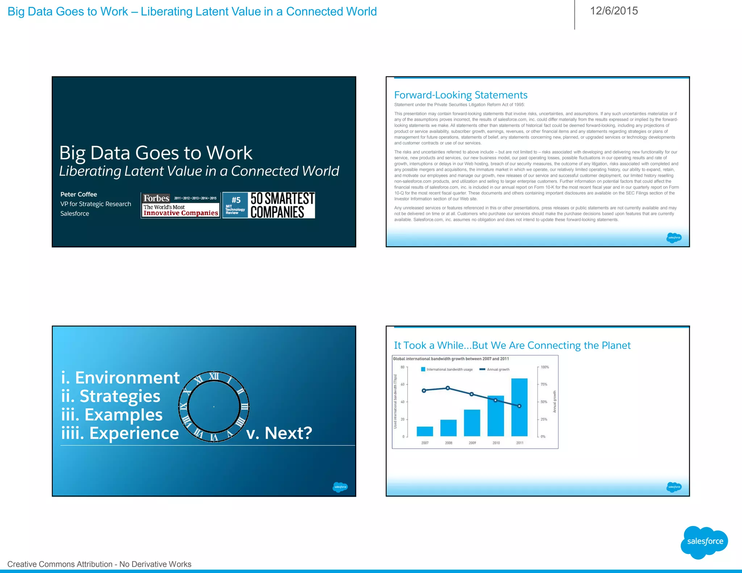Click the header presentation title text
This screenshot has width=742, height=573.
(x=192, y=12)
